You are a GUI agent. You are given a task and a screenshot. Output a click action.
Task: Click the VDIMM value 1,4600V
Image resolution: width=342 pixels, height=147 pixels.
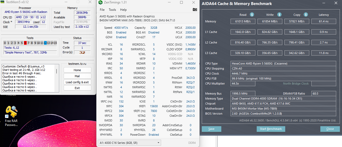pos(190,63)
